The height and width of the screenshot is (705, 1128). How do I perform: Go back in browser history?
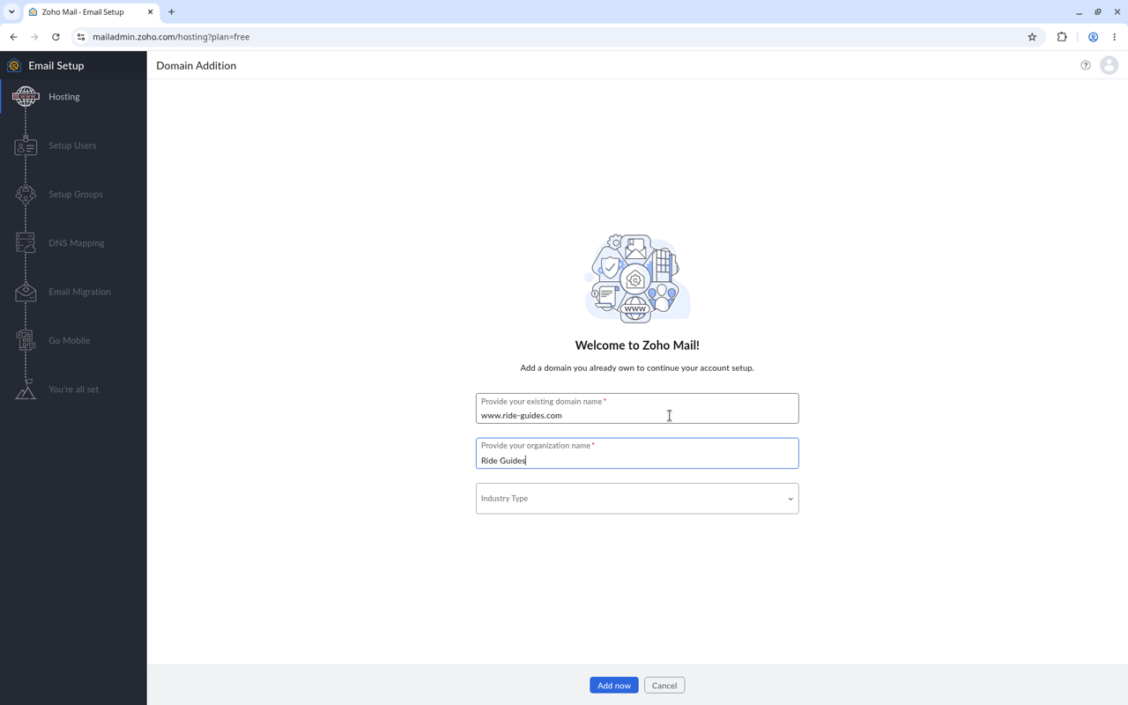13,37
